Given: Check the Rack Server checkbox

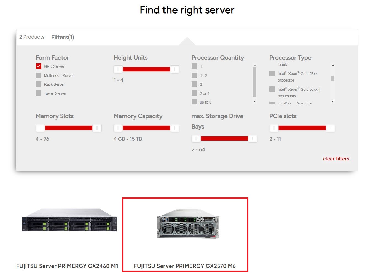Looking at the screenshot, I should click(38, 84).
